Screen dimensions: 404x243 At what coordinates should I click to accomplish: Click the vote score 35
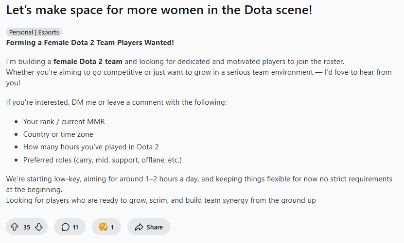tap(27, 227)
